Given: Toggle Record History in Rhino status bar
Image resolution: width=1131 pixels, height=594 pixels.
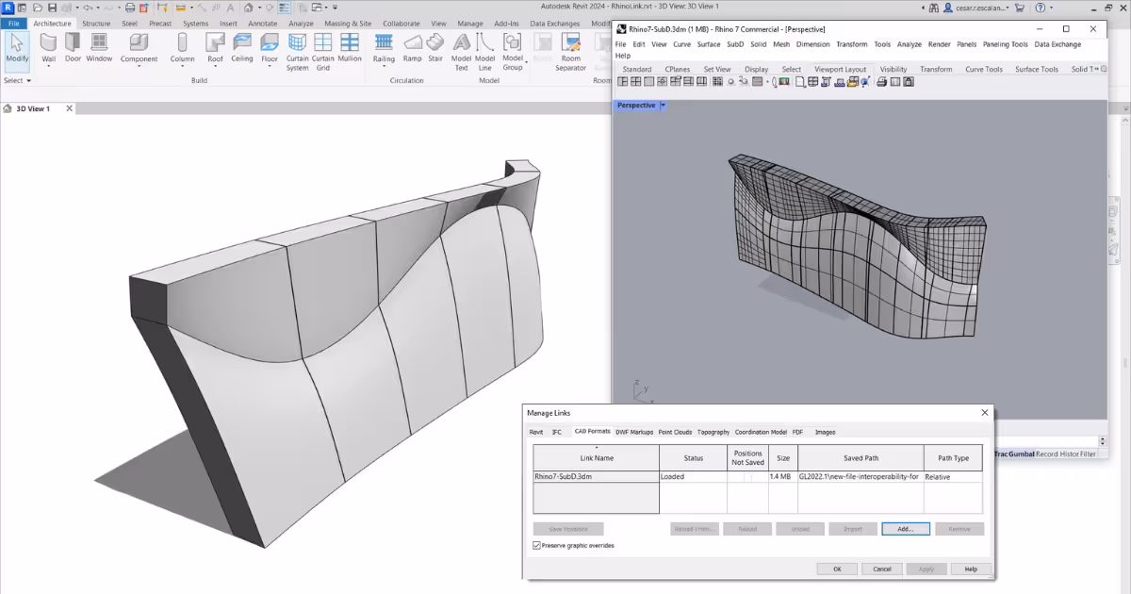Looking at the screenshot, I should pyautogui.click(x=1057, y=454).
